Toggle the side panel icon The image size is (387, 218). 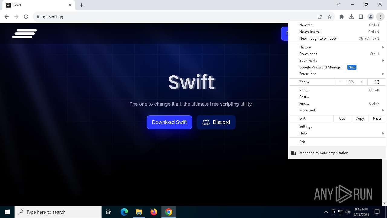point(361,17)
